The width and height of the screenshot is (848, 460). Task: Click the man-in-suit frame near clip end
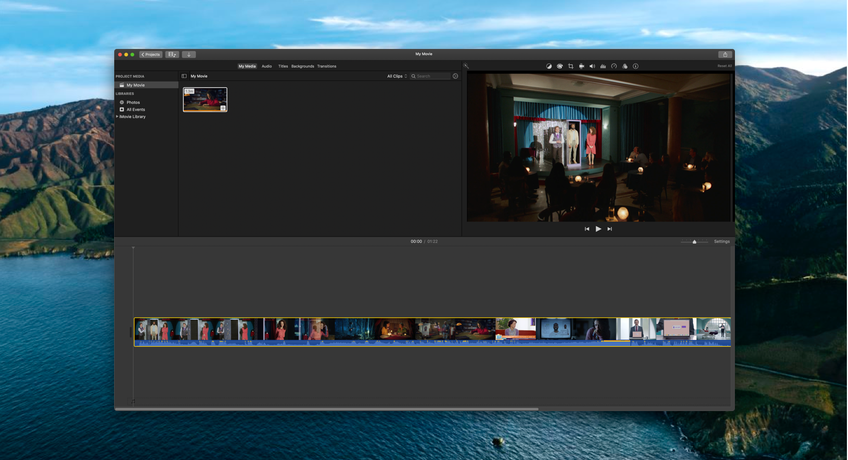click(637, 330)
